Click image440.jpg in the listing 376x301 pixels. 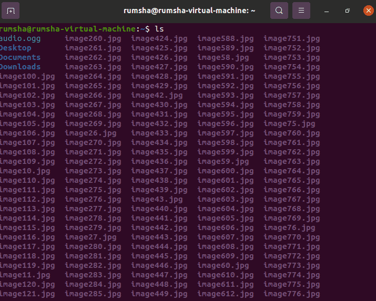159,209
